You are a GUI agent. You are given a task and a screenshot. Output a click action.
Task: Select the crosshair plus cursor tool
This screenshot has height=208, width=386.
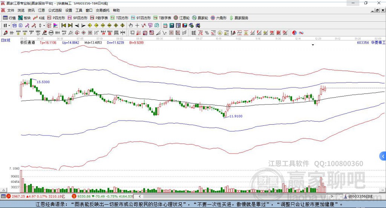[x=137, y=26]
